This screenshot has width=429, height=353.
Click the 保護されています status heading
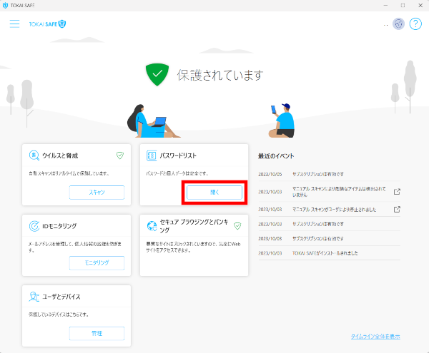coord(220,75)
